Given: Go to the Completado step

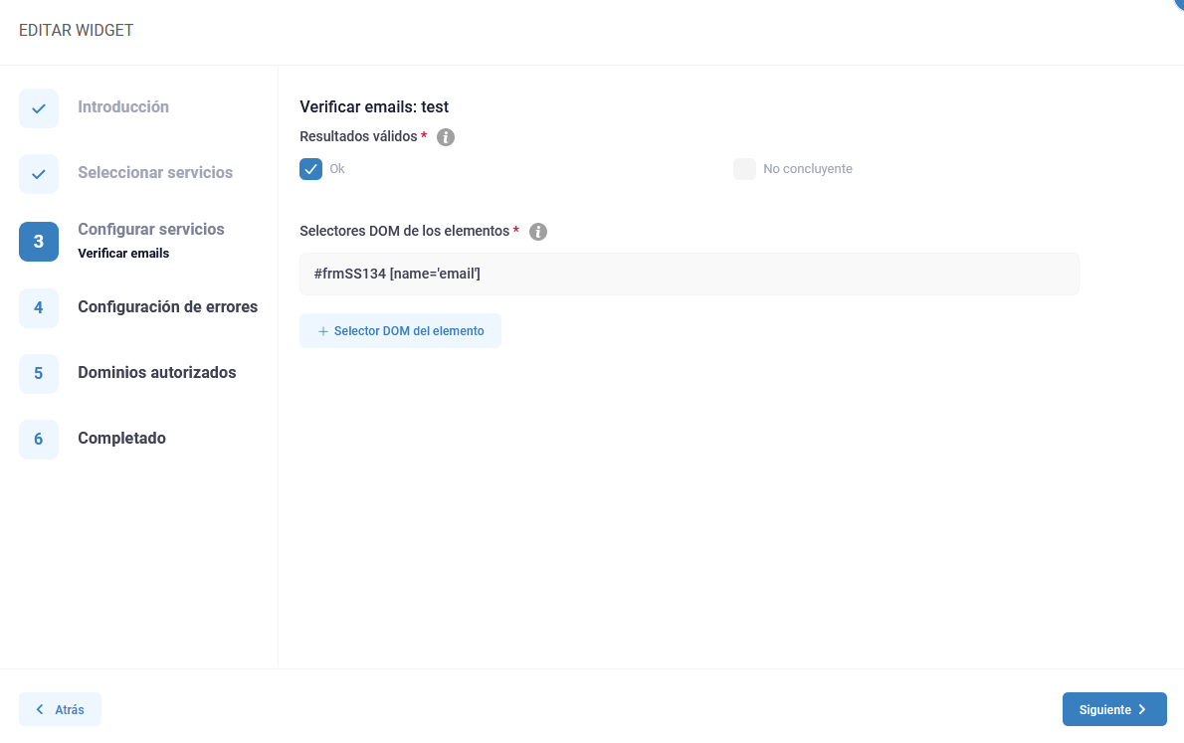Looking at the screenshot, I should point(121,439).
